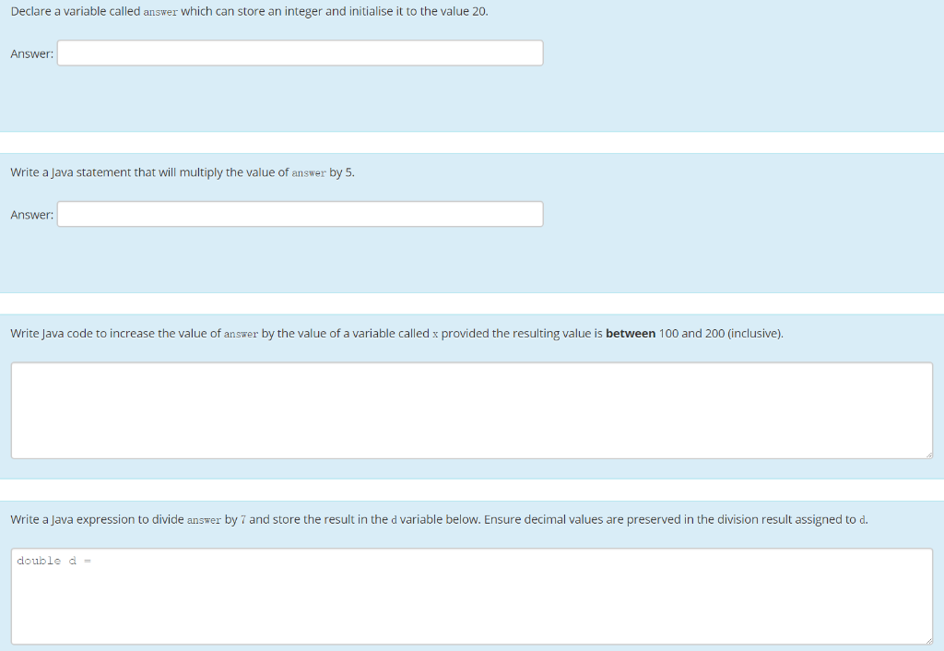Click the text area for increasing answer by x
Image resolution: width=944 pixels, height=651 pixels.
click(x=472, y=410)
